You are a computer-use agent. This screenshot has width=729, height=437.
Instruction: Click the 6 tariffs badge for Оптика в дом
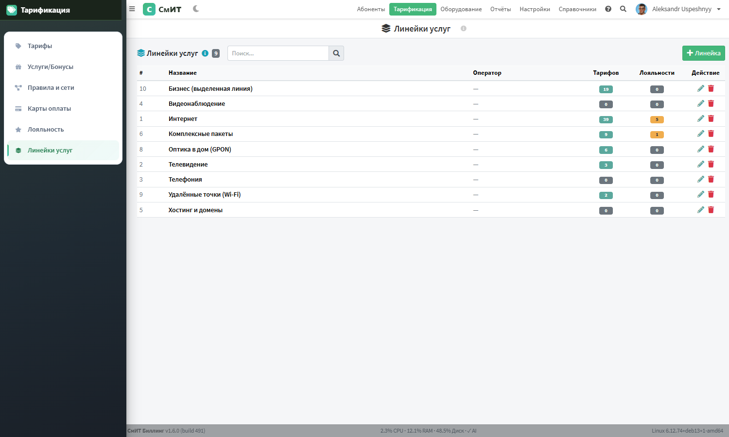click(x=606, y=150)
